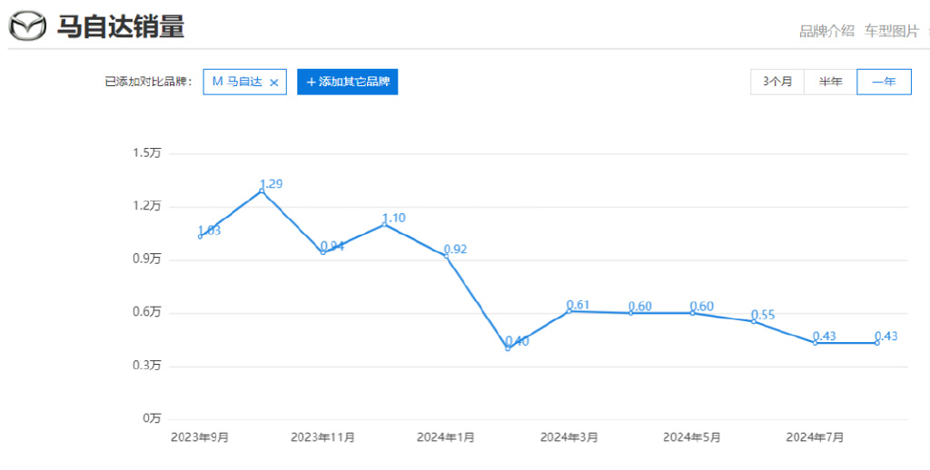Viewport: 930px width, 470px height.
Task: Select the 3个月 time range
Action: 777,82
